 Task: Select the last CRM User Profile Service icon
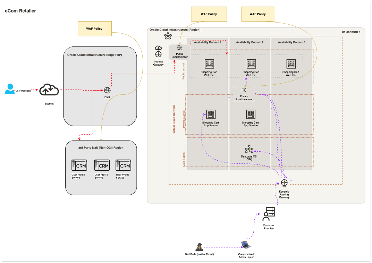click(x=124, y=165)
